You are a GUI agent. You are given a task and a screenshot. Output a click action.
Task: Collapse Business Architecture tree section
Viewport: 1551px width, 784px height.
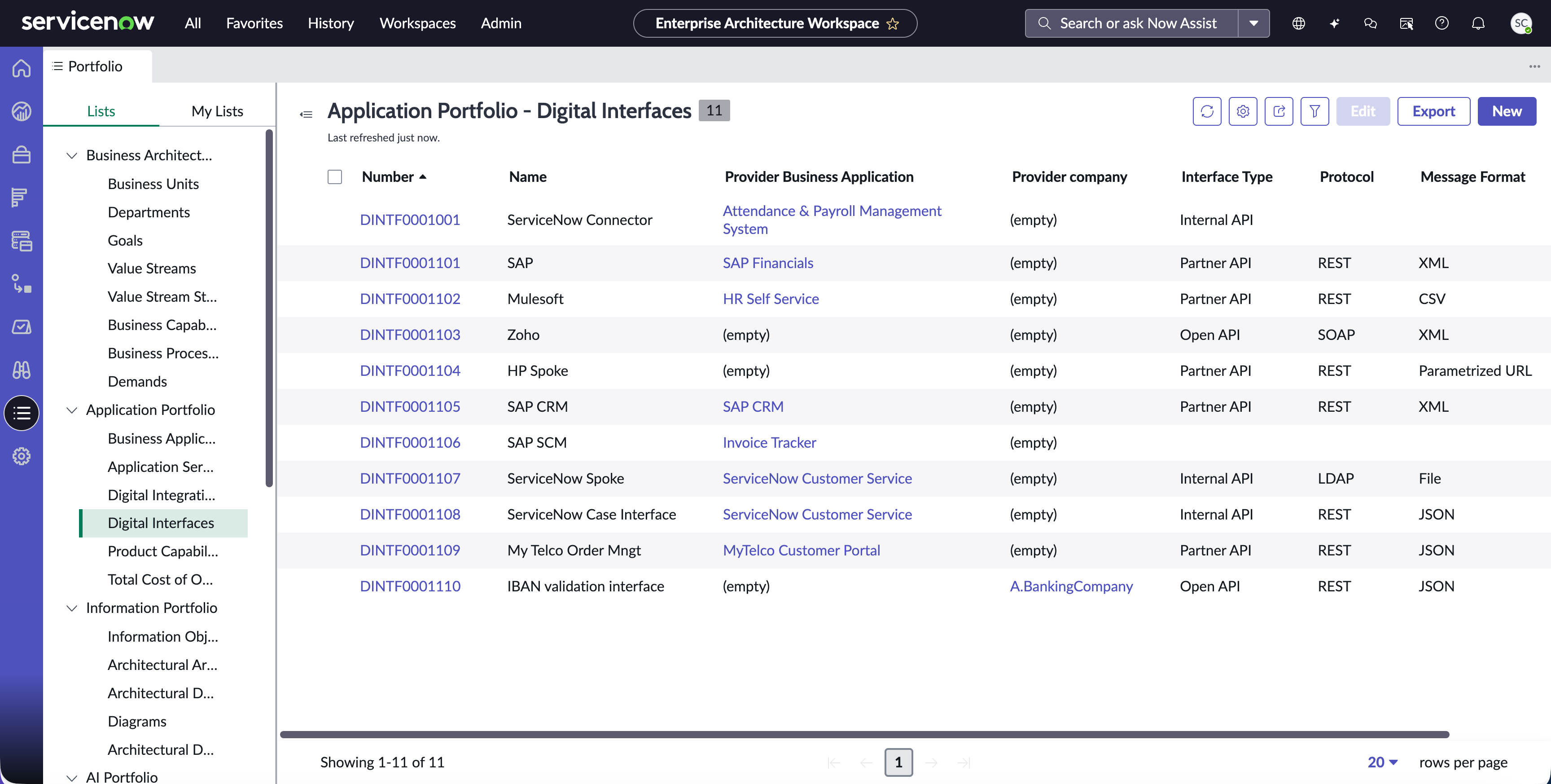72,155
